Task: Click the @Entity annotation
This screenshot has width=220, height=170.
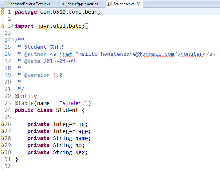Action: tap(26, 96)
